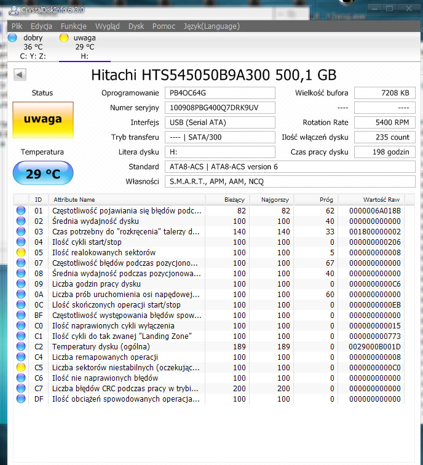Click the blue orb for attribute 0A
This screenshot has width=423, height=465.
point(21,294)
